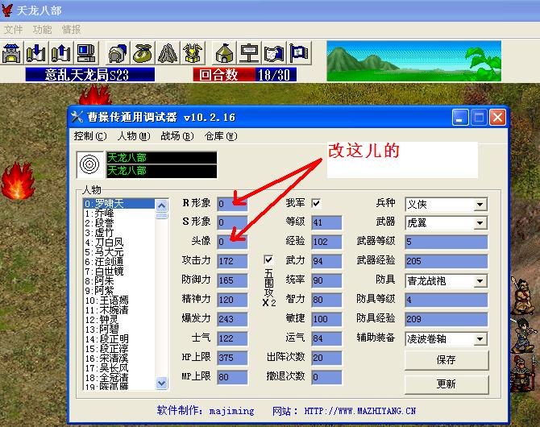Open the money bag toolbar icon
This screenshot has width=540, height=427.
coord(143,52)
